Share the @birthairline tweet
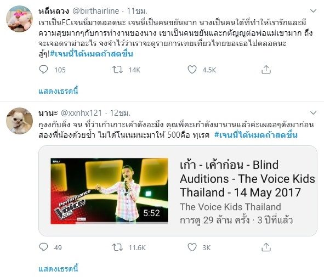Viewport: 324px width, 277px height. [x=266, y=70]
